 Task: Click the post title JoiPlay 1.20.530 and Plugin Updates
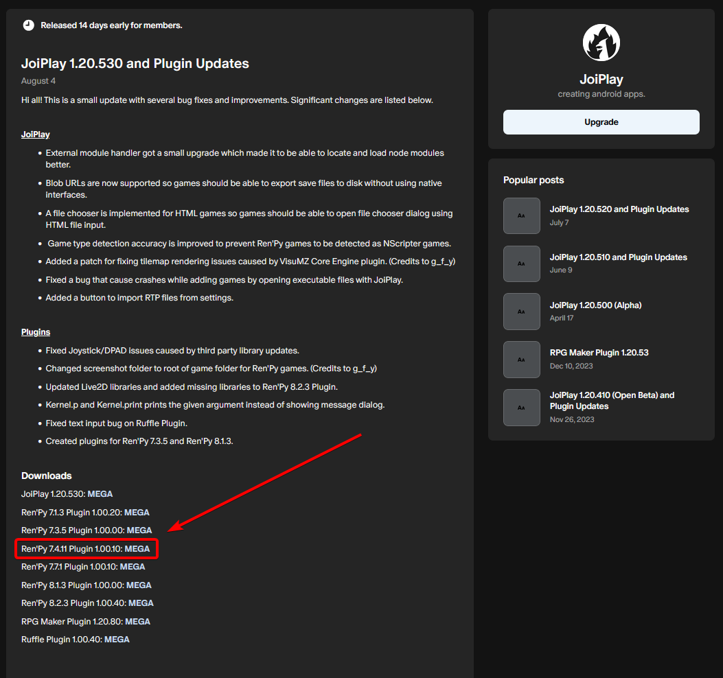[x=135, y=63]
